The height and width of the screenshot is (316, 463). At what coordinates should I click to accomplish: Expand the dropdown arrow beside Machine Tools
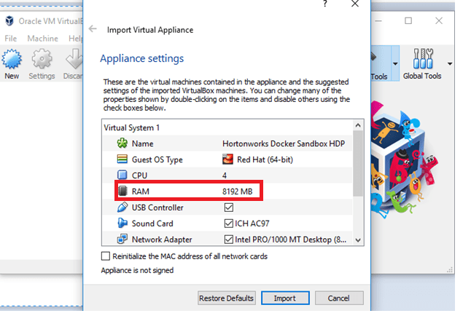[395, 63]
